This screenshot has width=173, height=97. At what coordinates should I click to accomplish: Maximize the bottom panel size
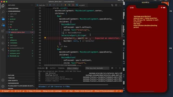point(116,68)
